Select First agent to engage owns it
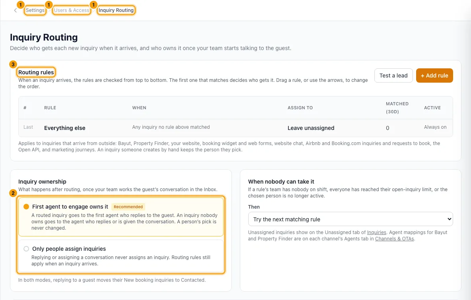This screenshot has height=300, width=471. 121,217
